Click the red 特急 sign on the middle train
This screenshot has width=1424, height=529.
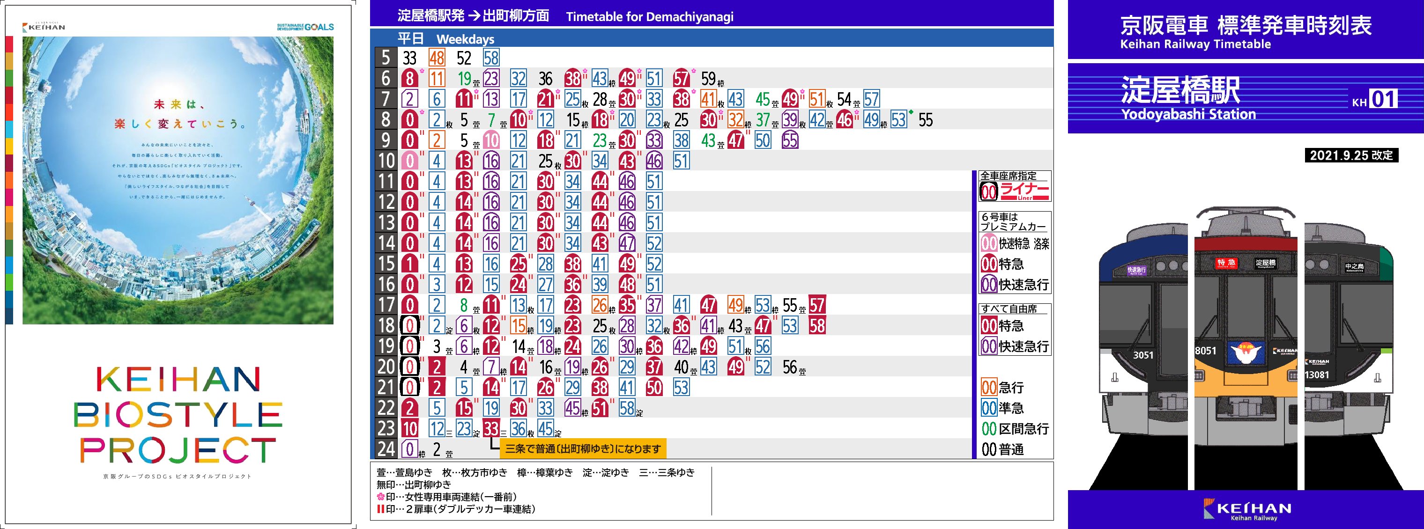click(1225, 263)
